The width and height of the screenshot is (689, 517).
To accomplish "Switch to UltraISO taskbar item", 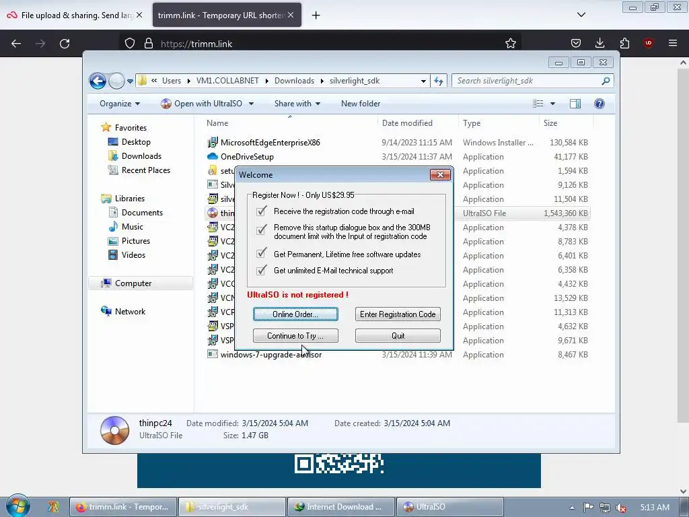I will tap(449, 507).
